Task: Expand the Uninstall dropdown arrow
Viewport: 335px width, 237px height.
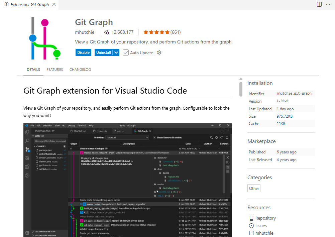Action: 116,52
